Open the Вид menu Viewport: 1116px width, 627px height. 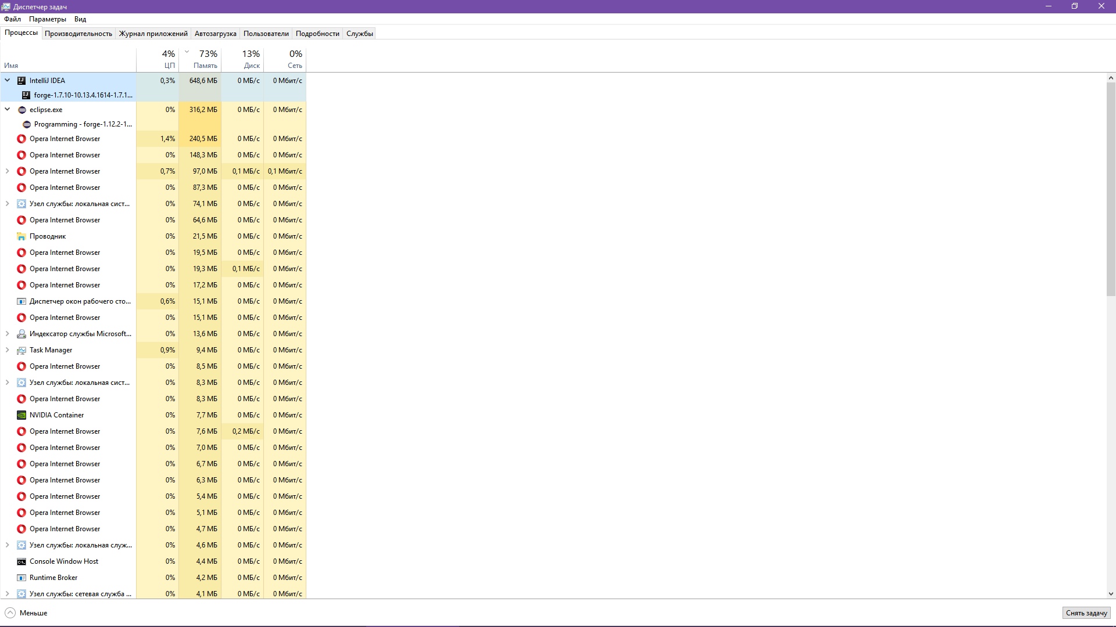pos(80,19)
